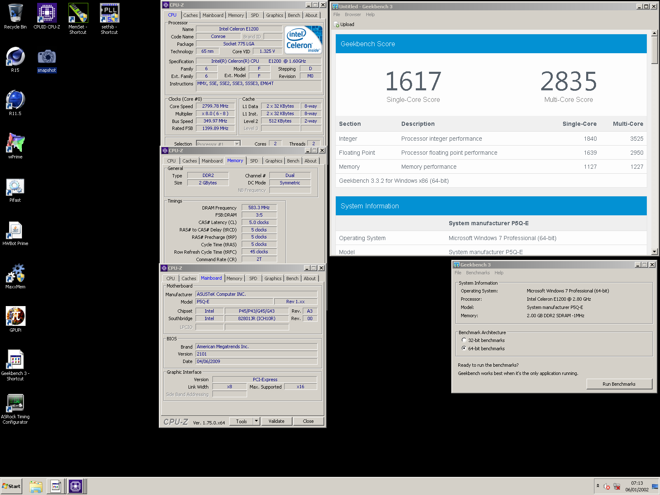Expand the processor Selection dropdown
Viewport: 660px width, 495px height.
(237, 144)
